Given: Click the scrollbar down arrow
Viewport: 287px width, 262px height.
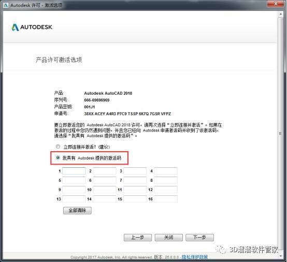Looking at the screenshot, I should (x=280, y=256).
